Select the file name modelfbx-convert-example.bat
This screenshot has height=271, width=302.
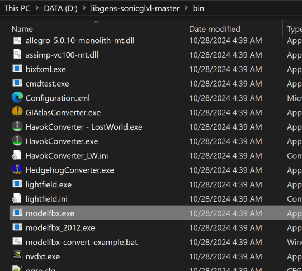tap(82, 243)
